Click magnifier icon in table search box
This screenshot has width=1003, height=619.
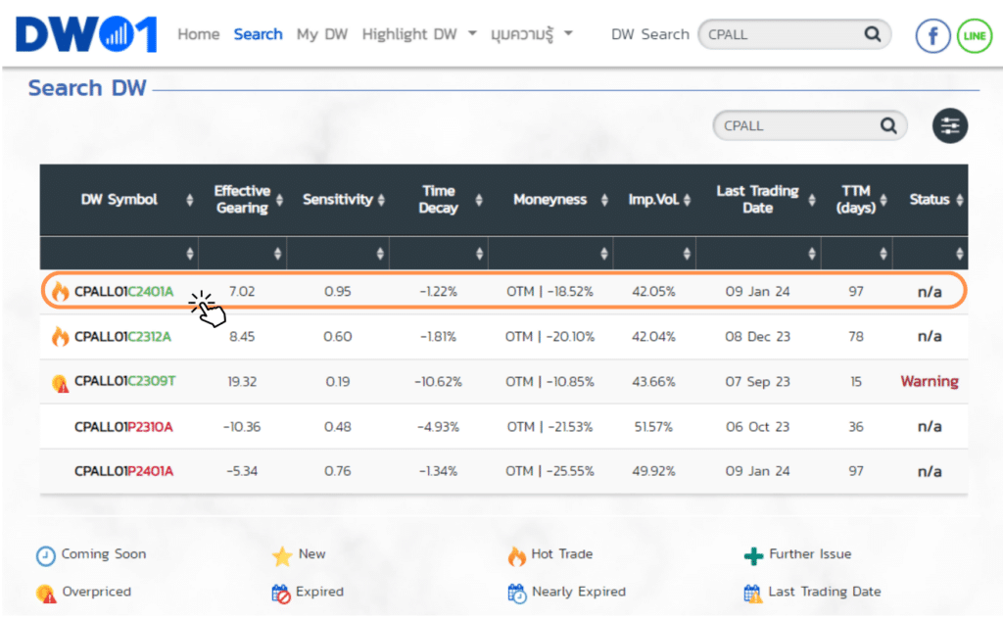coord(888,125)
